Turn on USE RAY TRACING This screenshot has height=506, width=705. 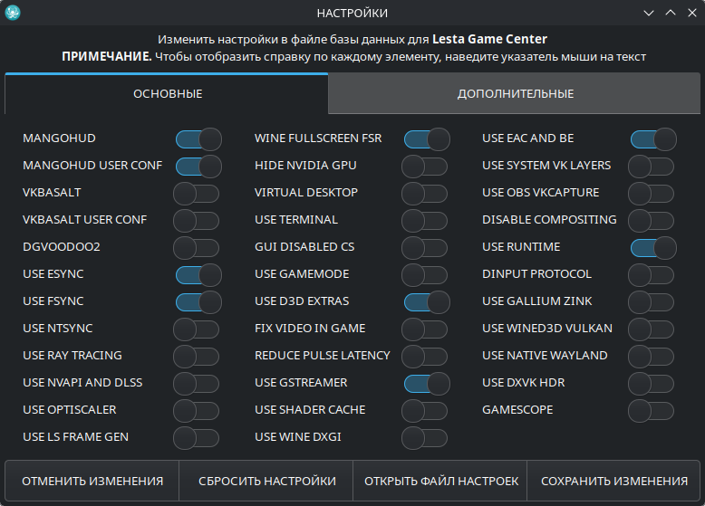[197, 356]
